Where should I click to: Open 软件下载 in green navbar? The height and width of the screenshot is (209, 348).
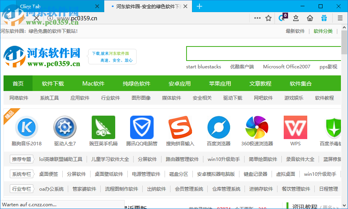coord(53,83)
